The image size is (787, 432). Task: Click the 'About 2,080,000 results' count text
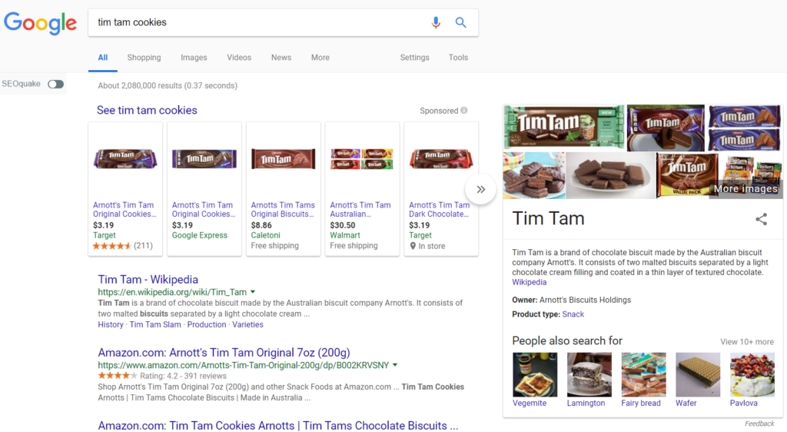[168, 86]
